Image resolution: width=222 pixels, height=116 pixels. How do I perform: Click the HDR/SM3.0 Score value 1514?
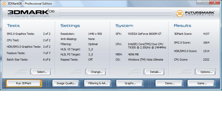tap(206, 51)
